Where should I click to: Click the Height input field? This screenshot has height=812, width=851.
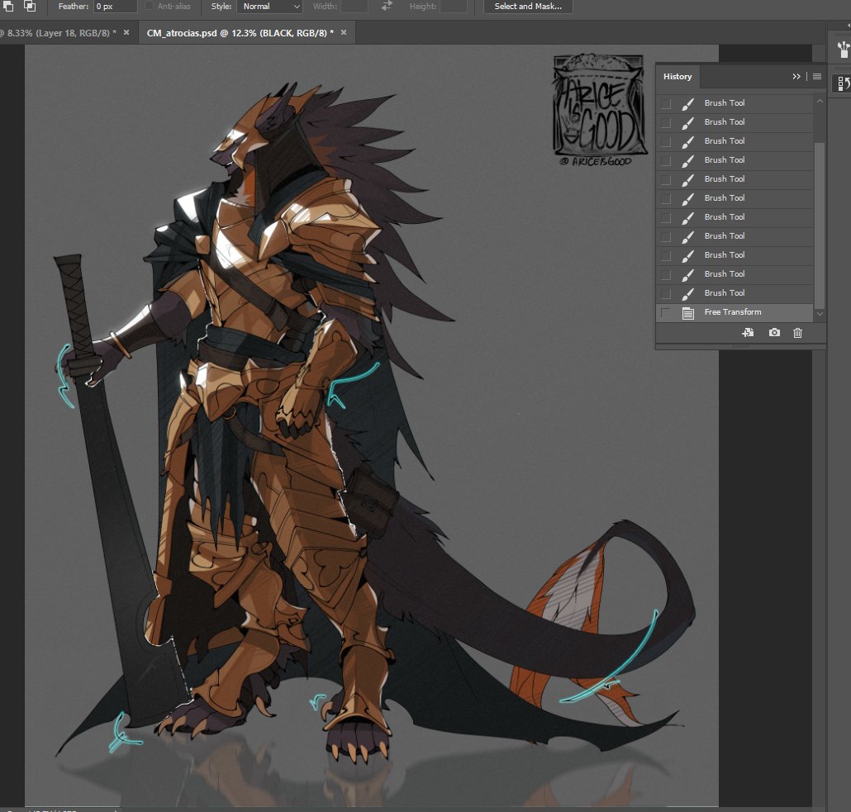point(453,7)
